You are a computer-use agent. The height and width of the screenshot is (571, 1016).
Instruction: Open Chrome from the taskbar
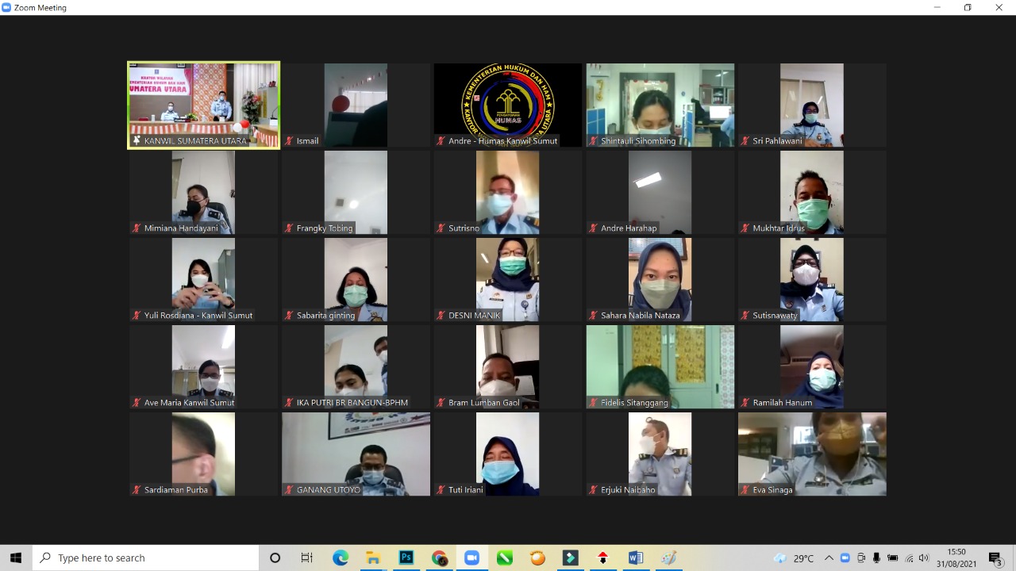[439, 558]
